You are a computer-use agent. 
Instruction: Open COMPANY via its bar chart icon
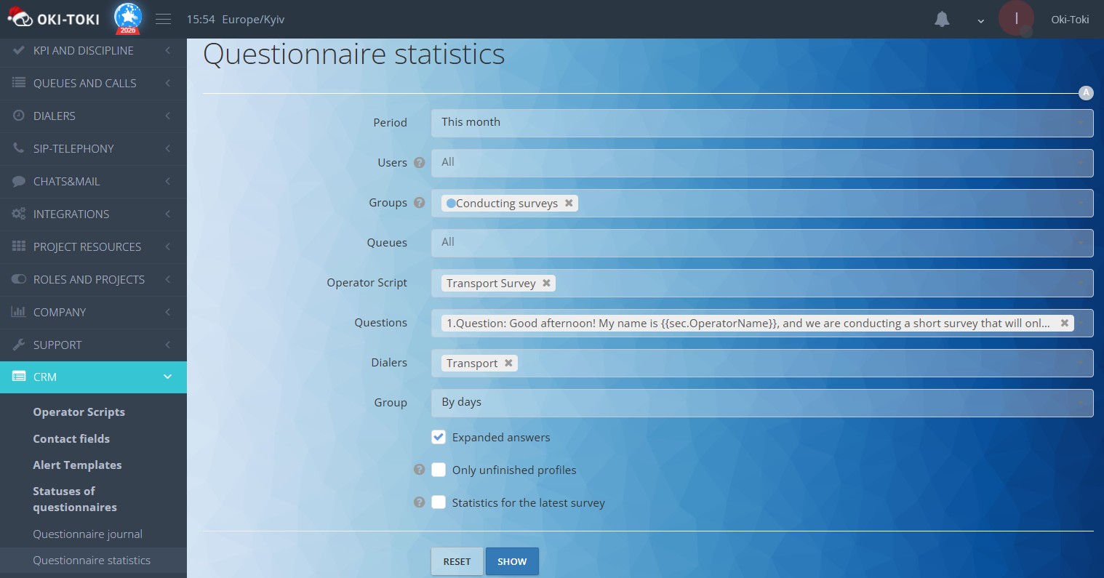[x=18, y=312]
